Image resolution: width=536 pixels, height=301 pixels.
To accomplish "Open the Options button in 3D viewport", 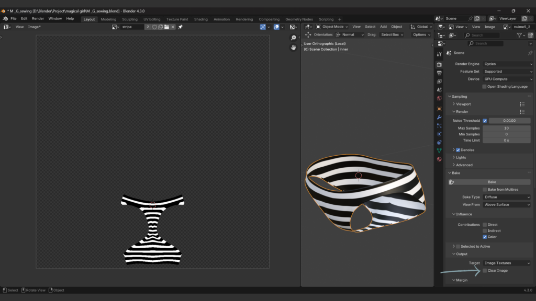I will point(421,34).
